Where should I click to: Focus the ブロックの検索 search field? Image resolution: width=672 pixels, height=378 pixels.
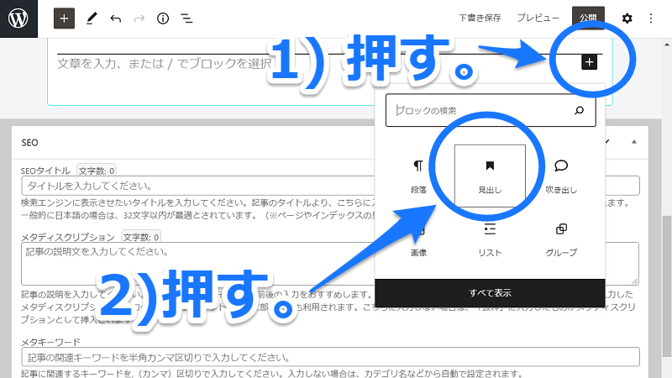tap(479, 111)
